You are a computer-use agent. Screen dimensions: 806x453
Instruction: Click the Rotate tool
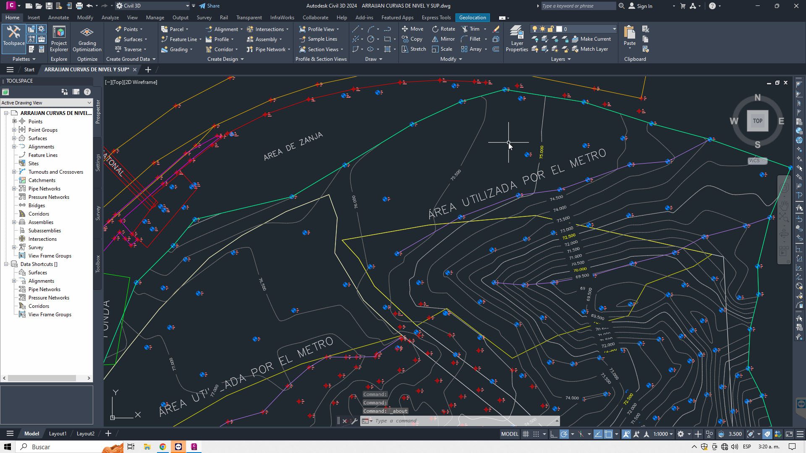pos(444,29)
